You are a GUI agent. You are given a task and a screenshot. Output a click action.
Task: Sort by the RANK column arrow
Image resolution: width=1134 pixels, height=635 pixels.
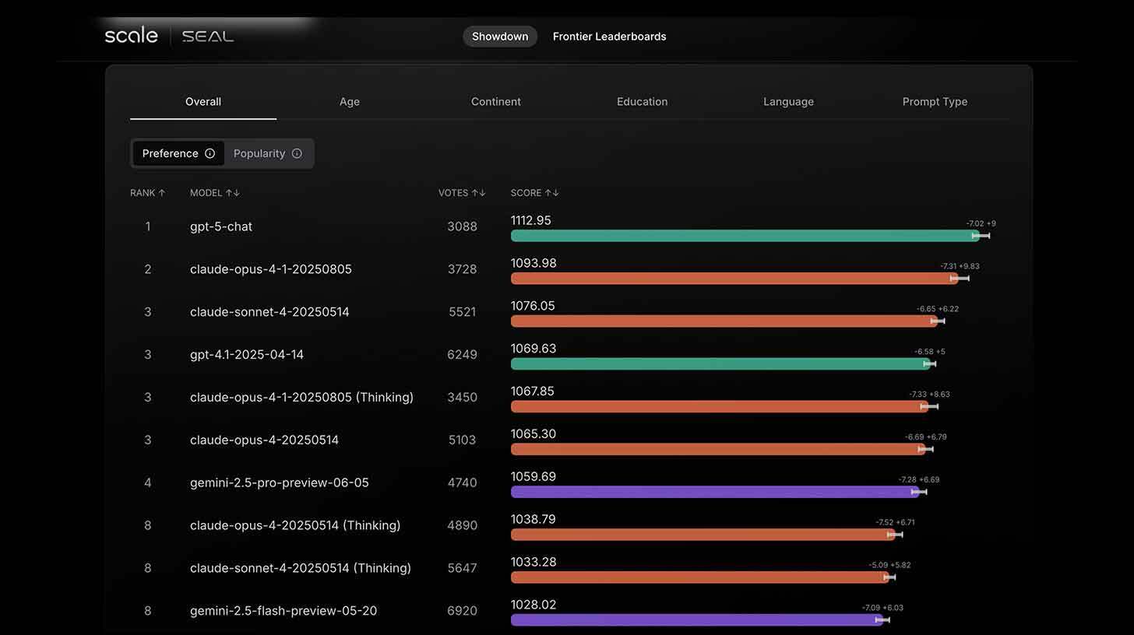coord(162,193)
